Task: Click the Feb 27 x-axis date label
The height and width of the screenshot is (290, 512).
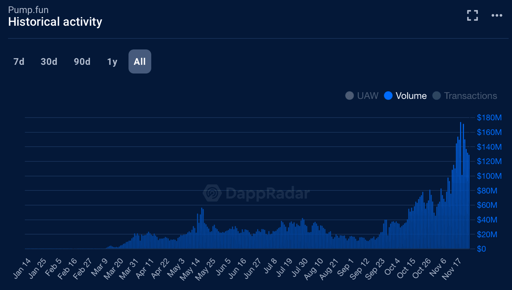Action: pos(83,269)
